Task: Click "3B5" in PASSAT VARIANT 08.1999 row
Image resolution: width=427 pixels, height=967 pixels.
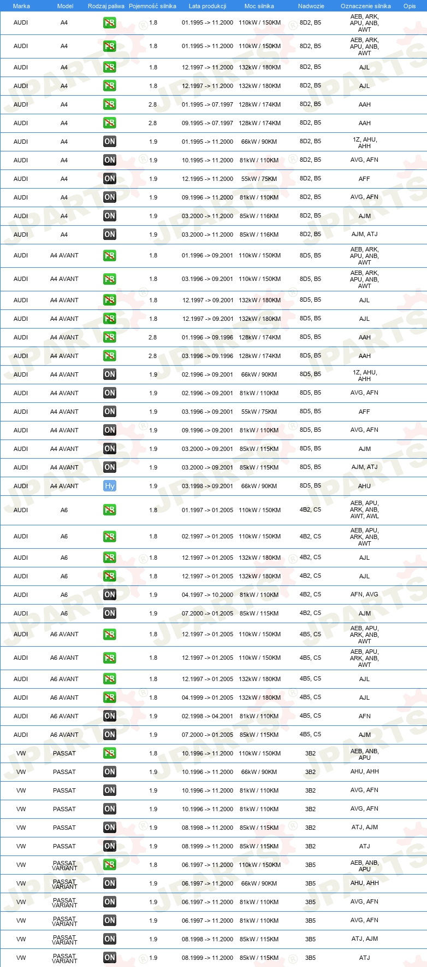Action: (x=310, y=958)
